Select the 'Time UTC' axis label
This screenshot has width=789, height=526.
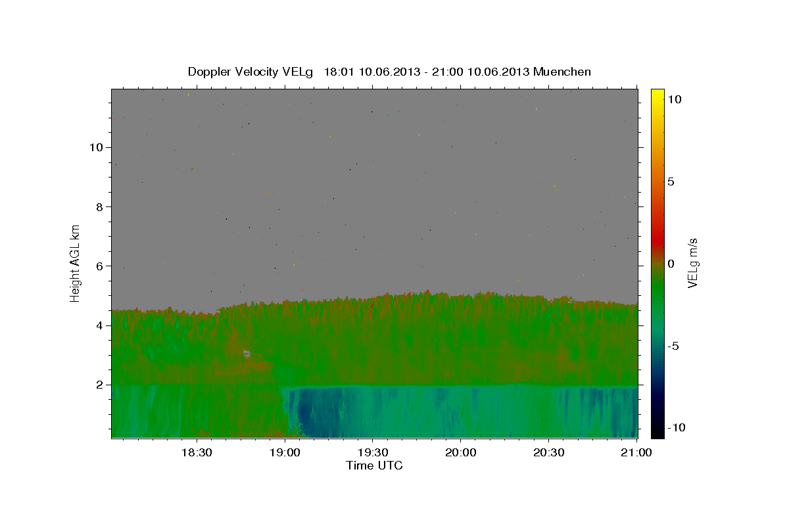click(x=374, y=466)
